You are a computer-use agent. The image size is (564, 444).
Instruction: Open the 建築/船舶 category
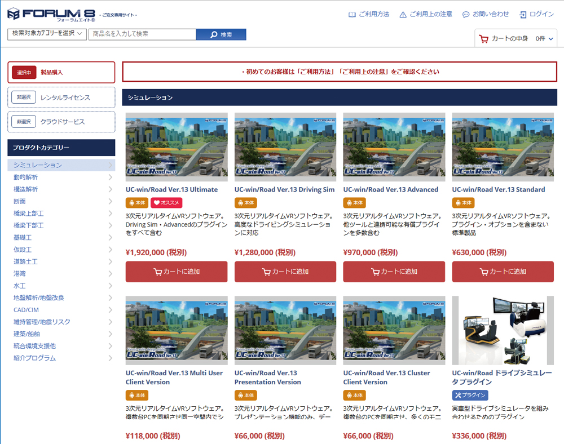tap(61, 334)
